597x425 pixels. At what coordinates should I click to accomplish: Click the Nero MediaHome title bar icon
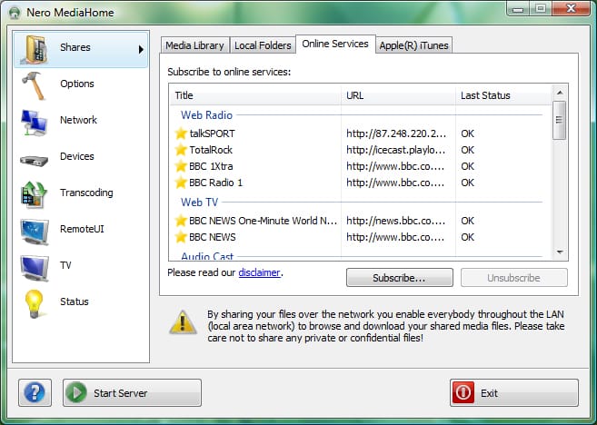coord(15,13)
